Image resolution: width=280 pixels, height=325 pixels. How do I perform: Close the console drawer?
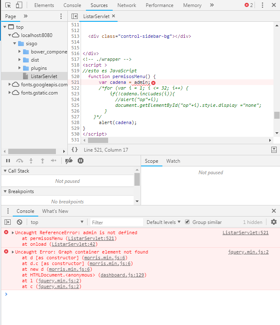tap(274, 211)
